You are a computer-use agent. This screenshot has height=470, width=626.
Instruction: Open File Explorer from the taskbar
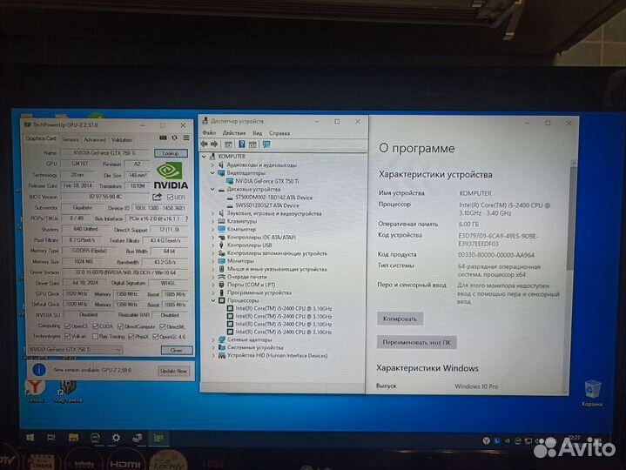(x=73, y=438)
